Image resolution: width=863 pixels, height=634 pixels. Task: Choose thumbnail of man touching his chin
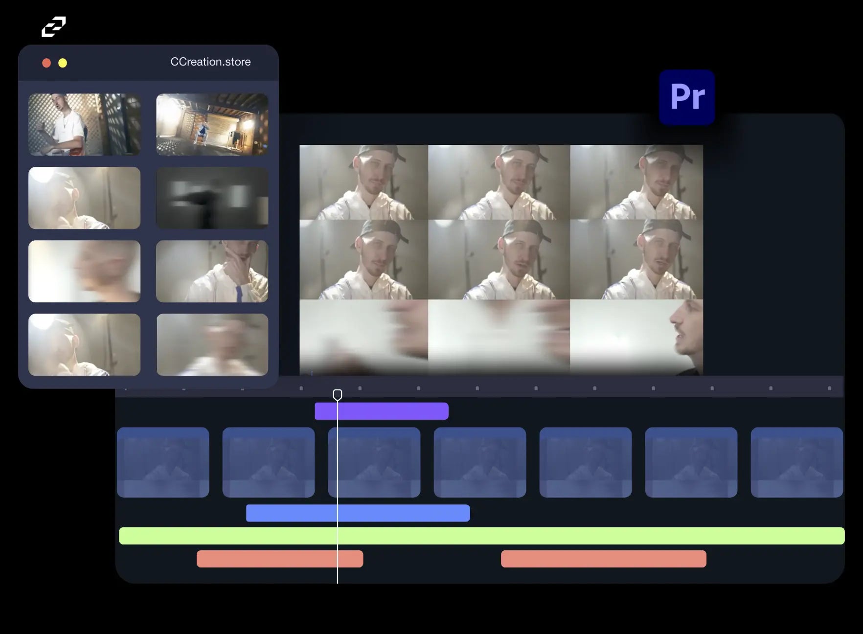(212, 272)
